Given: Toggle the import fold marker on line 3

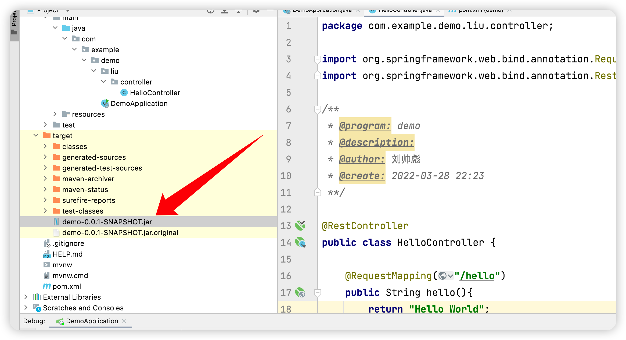Looking at the screenshot, I should click(317, 59).
